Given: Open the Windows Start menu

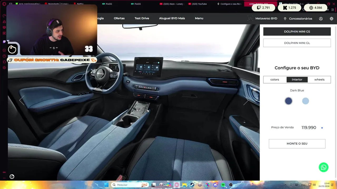Looking at the screenshot, I should [106, 185].
